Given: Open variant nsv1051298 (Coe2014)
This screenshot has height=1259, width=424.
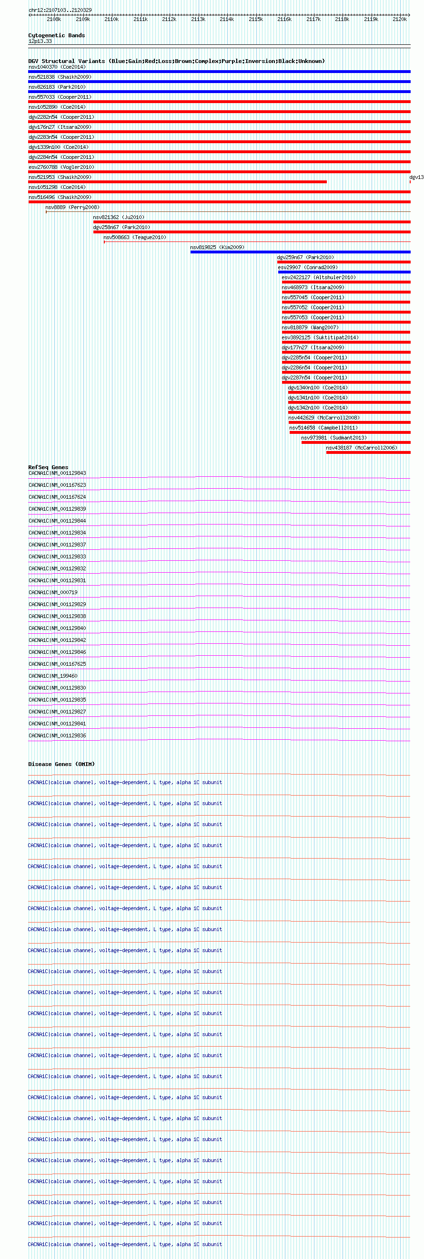Looking at the screenshot, I should [57, 187].
